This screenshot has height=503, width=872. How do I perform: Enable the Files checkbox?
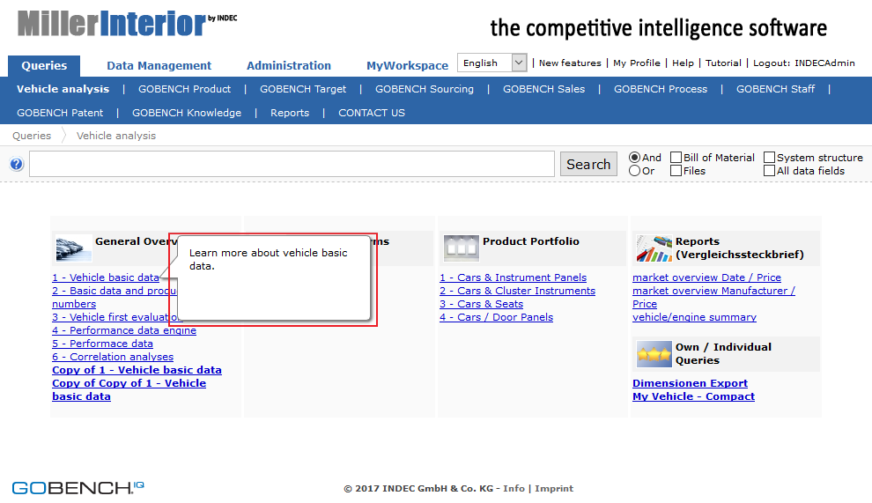(676, 171)
